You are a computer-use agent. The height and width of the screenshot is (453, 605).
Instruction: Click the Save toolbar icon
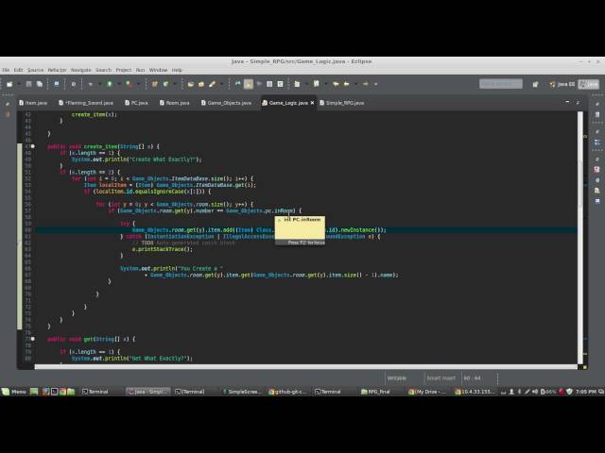28,84
